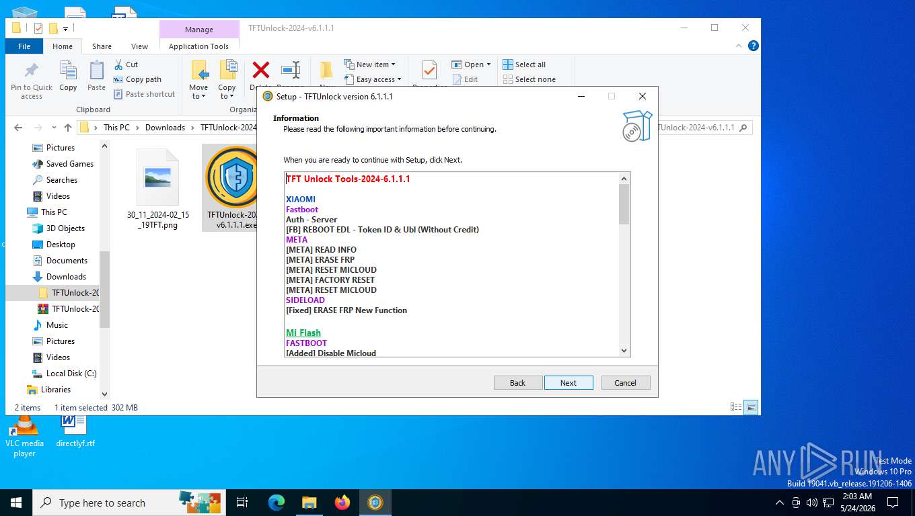Switch Explorer to the large icons view

click(751, 407)
